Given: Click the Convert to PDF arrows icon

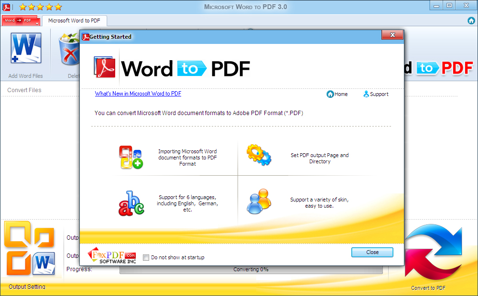Looking at the screenshot, I should pos(433,252).
